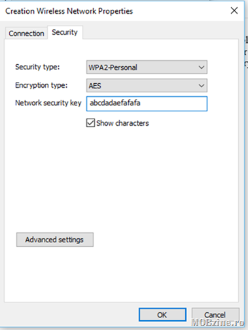Focus the Network security key field
Viewport: 248px width, 330px height.
[x=147, y=103]
